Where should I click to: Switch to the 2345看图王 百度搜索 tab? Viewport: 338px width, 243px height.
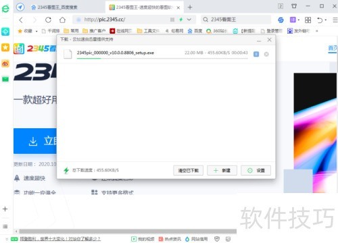57,7
